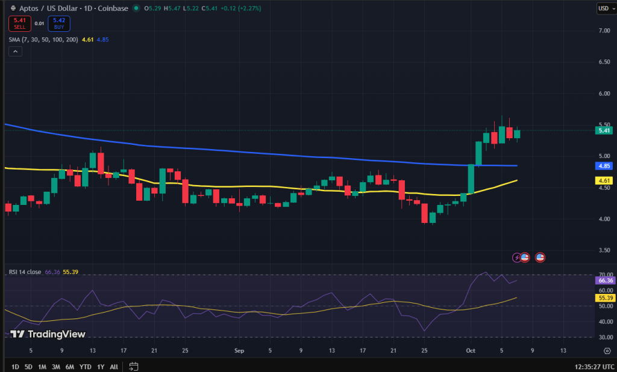The width and height of the screenshot is (617, 372).
Task: Click the 6.00 price scale label
Action: [x=604, y=93]
